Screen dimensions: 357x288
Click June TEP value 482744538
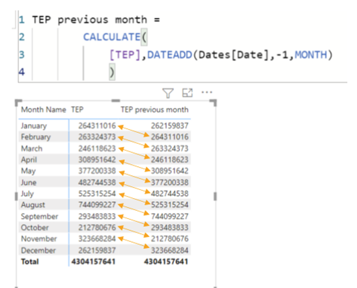click(97, 183)
